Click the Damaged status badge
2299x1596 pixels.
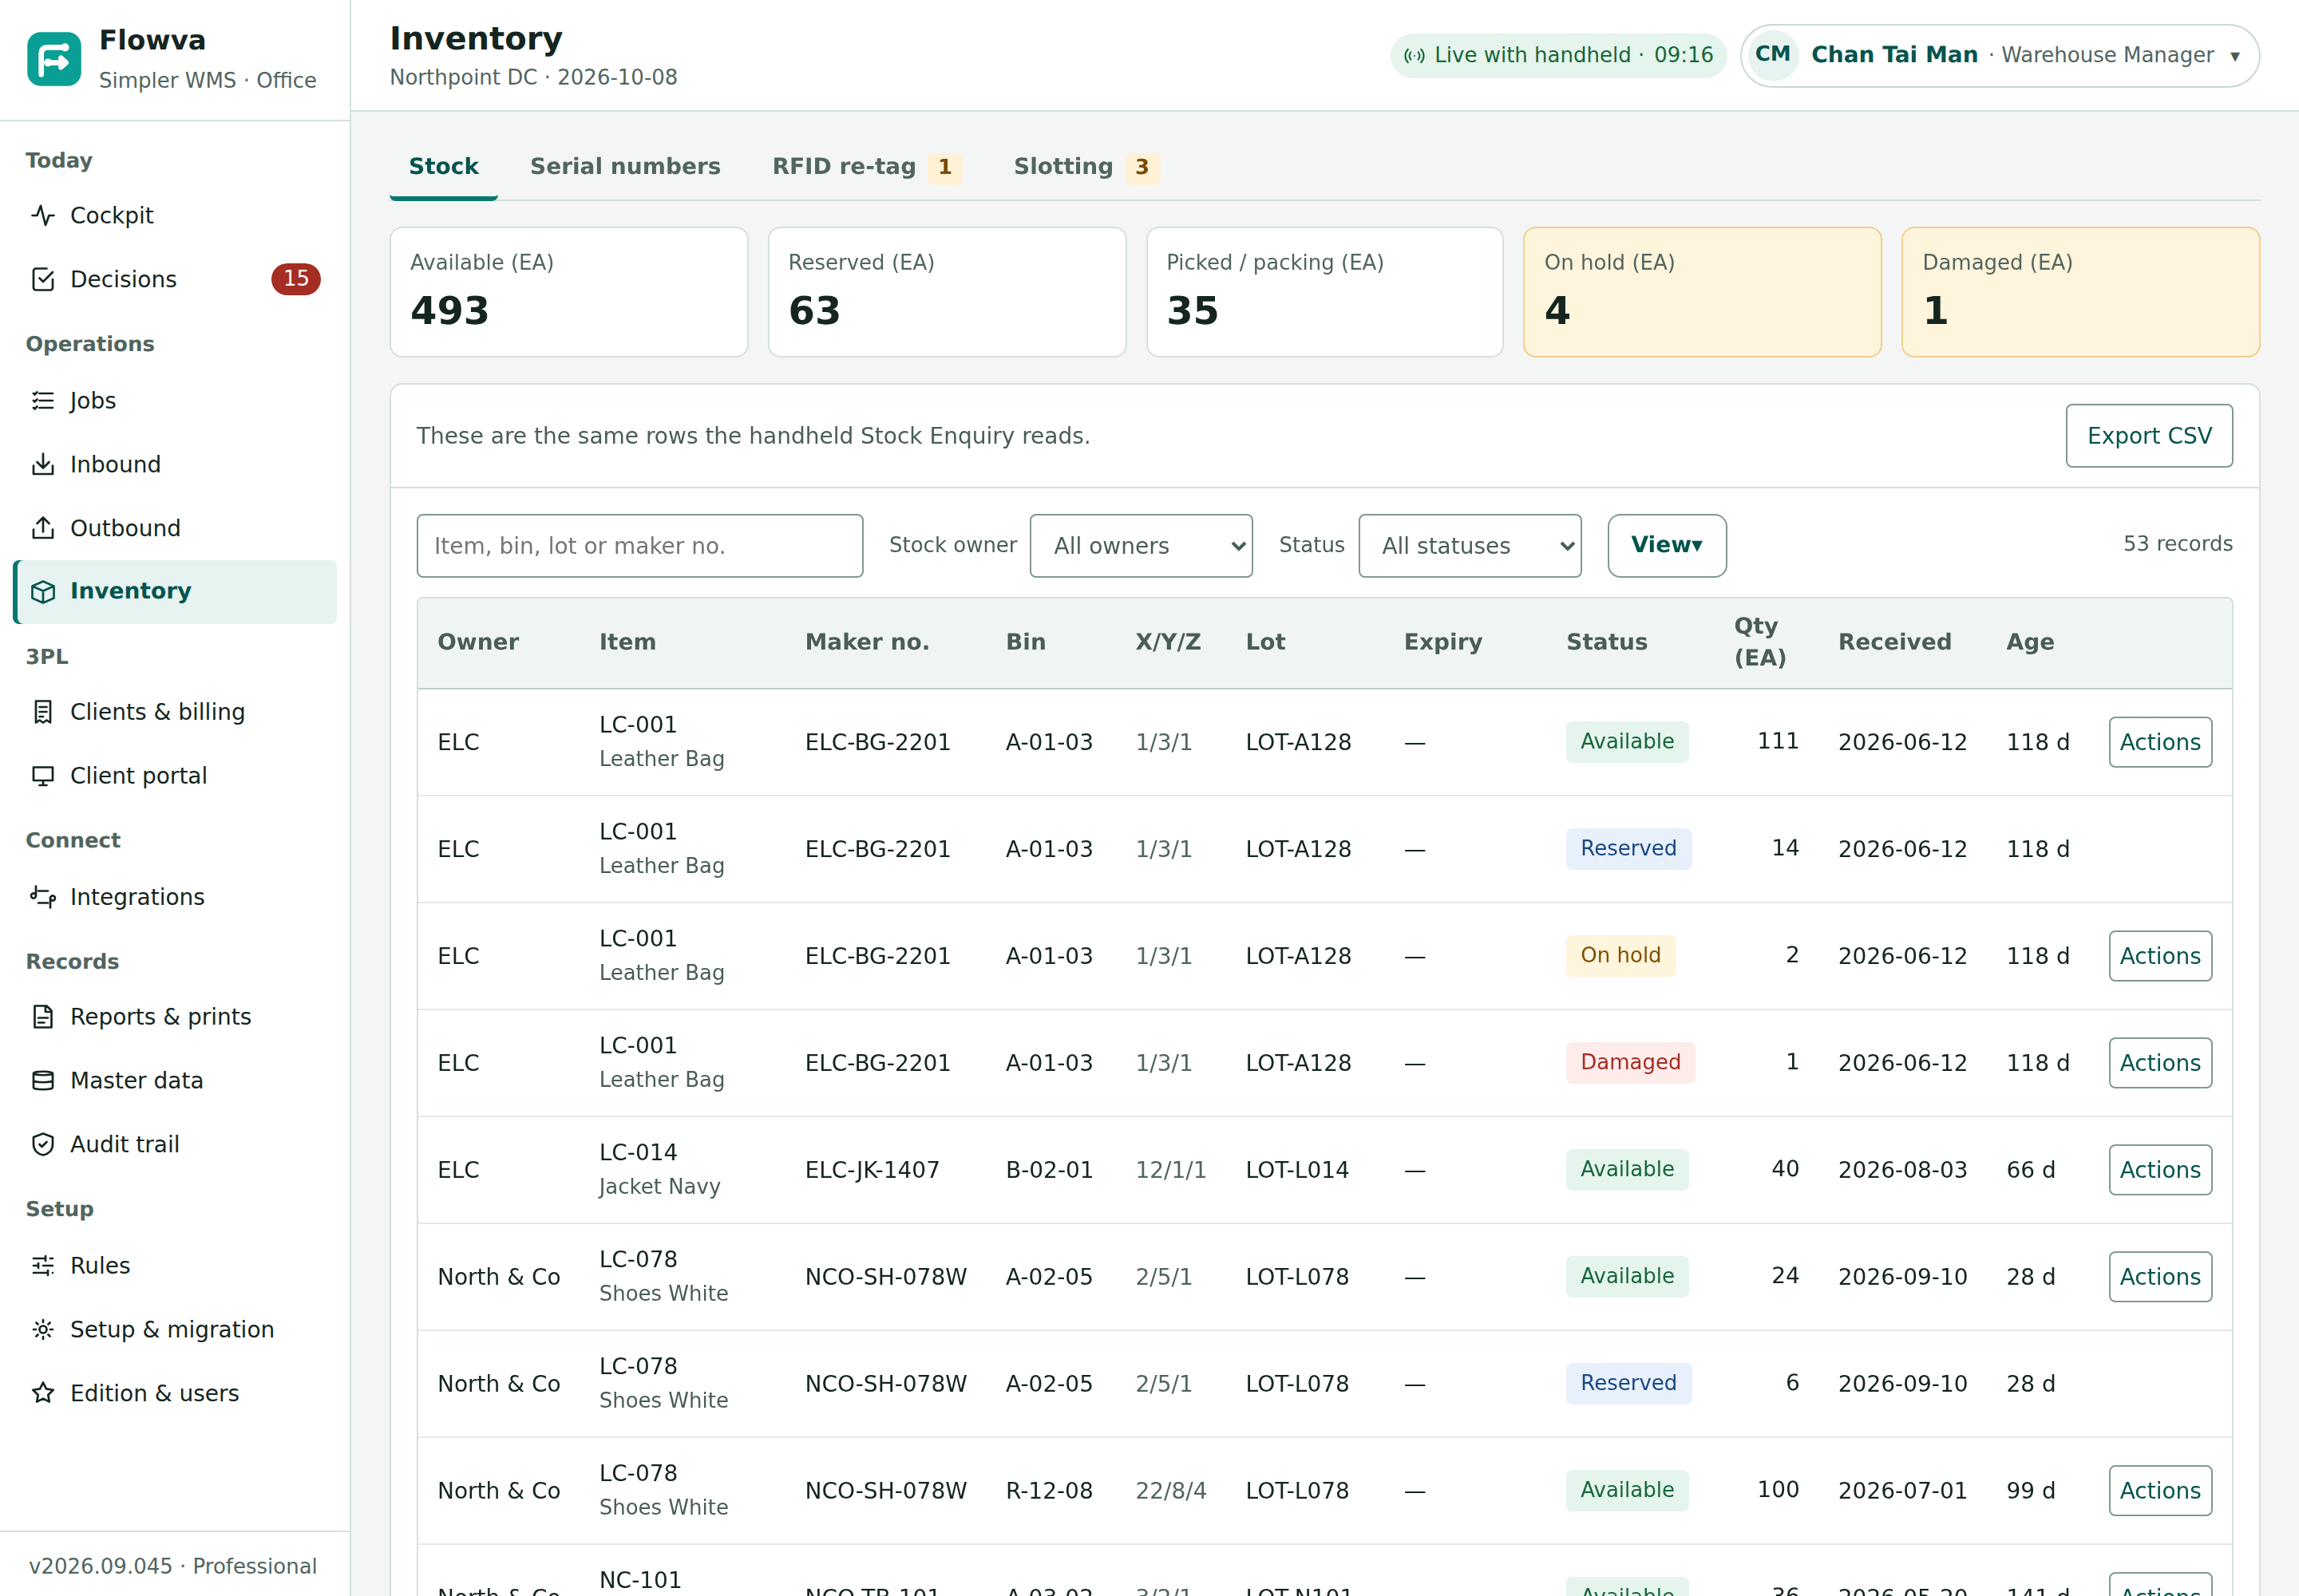click(x=1630, y=1063)
